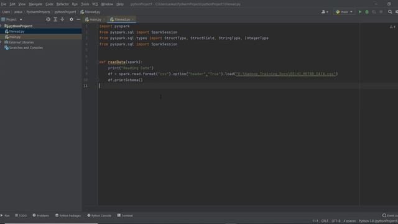Click Run with Coverage icon
This screenshot has width=398, height=224.
tap(374, 12)
